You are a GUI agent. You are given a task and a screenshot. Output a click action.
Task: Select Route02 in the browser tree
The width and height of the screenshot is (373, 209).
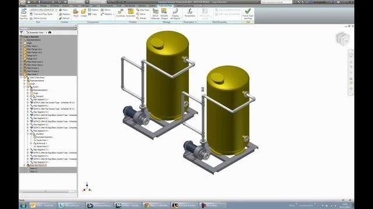click(40, 134)
